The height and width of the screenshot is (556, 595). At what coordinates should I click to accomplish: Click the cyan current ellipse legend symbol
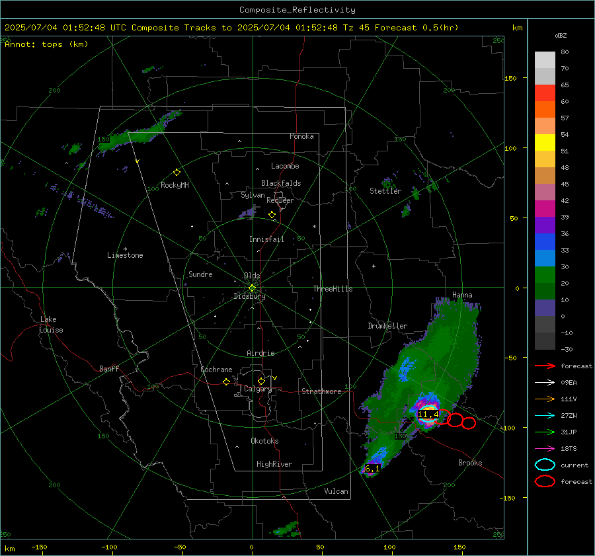(545, 465)
